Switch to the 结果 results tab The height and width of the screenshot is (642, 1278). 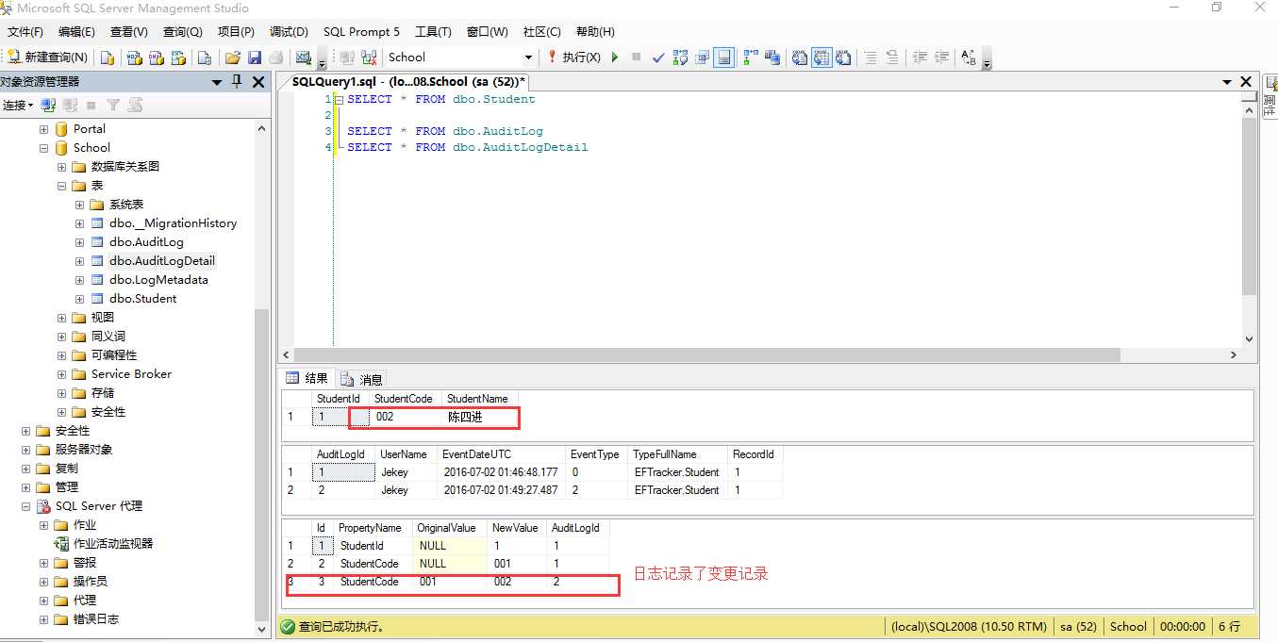[307, 378]
